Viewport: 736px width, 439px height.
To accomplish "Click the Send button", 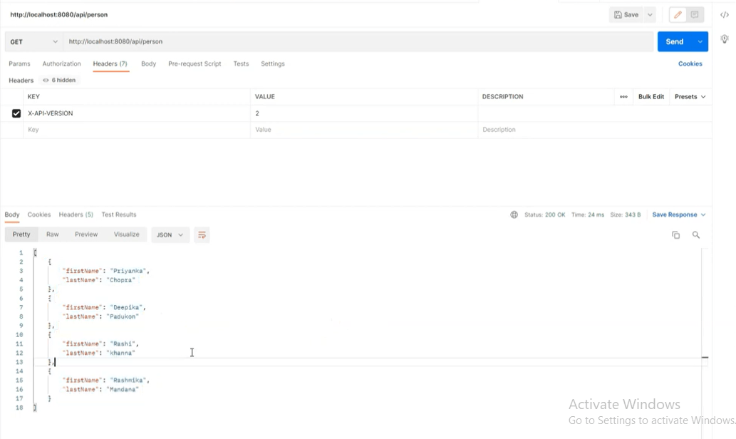I will (675, 42).
